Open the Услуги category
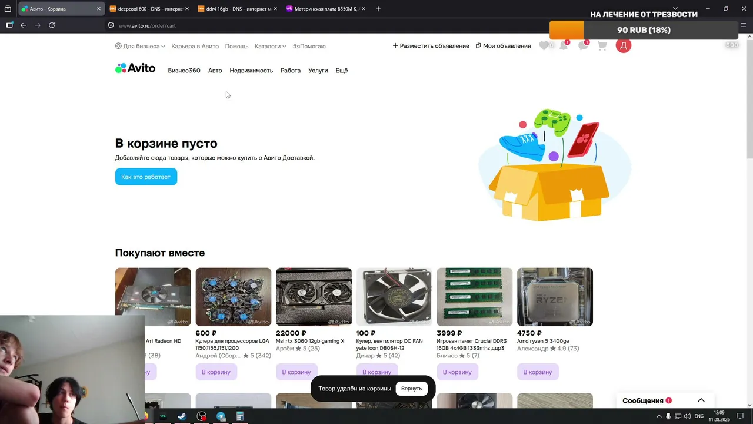The image size is (753, 424). tap(318, 71)
